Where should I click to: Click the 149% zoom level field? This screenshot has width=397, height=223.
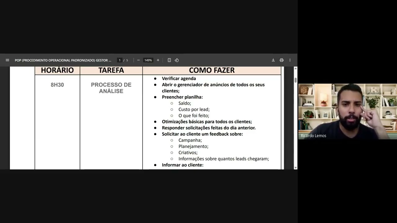148,60
